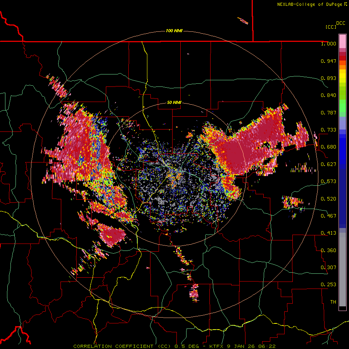Click the NEXLAB-College of DuPage label

click(x=312, y=4)
